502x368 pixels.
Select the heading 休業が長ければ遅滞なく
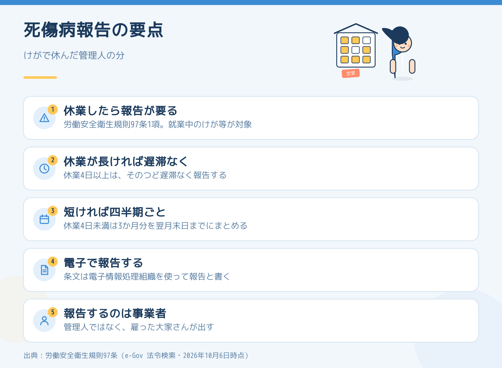coord(126,162)
